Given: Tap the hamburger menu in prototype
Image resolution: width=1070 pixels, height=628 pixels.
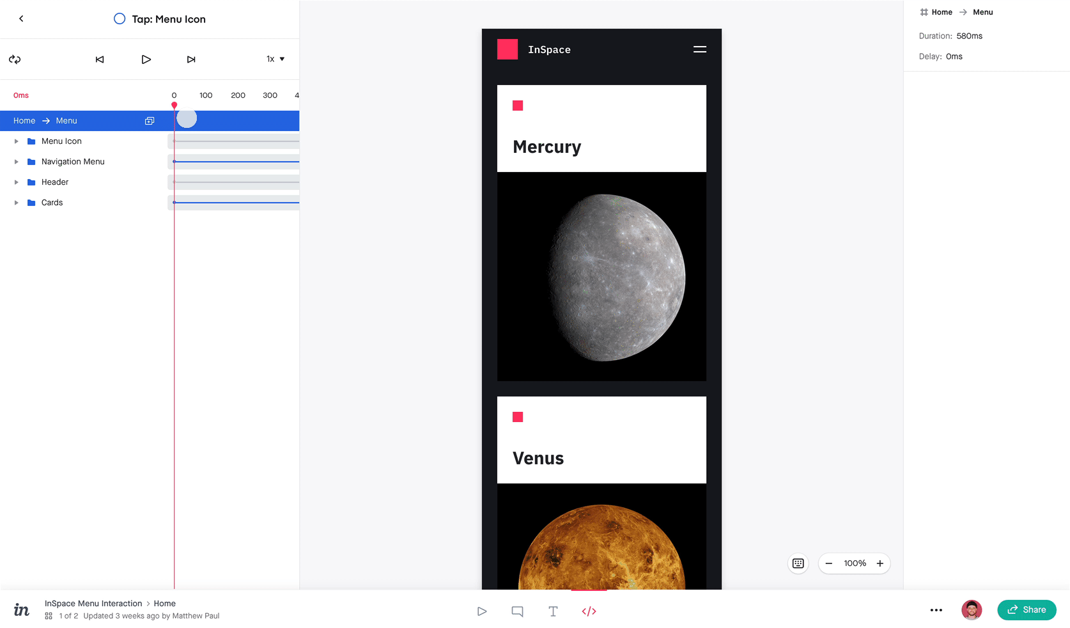Looking at the screenshot, I should point(700,49).
